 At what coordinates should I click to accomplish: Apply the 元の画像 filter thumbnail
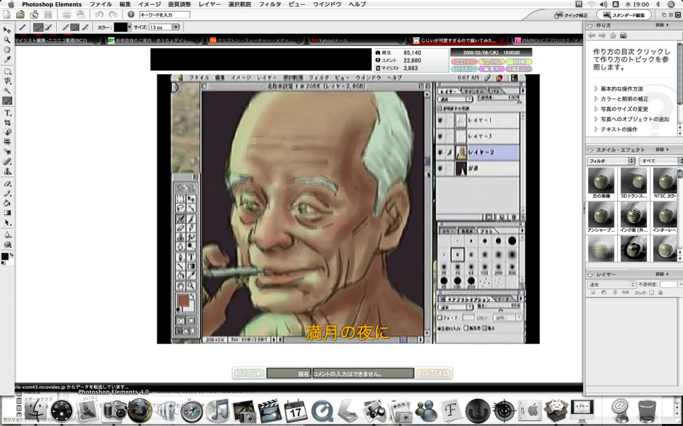(601, 181)
